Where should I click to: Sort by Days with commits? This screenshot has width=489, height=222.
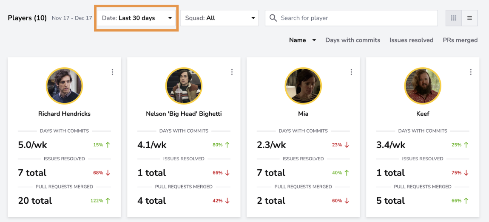(353, 40)
